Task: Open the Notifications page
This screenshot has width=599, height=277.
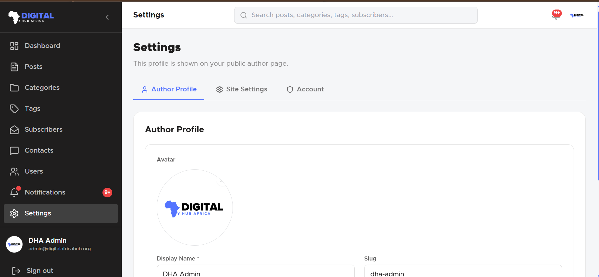Action: (61, 192)
